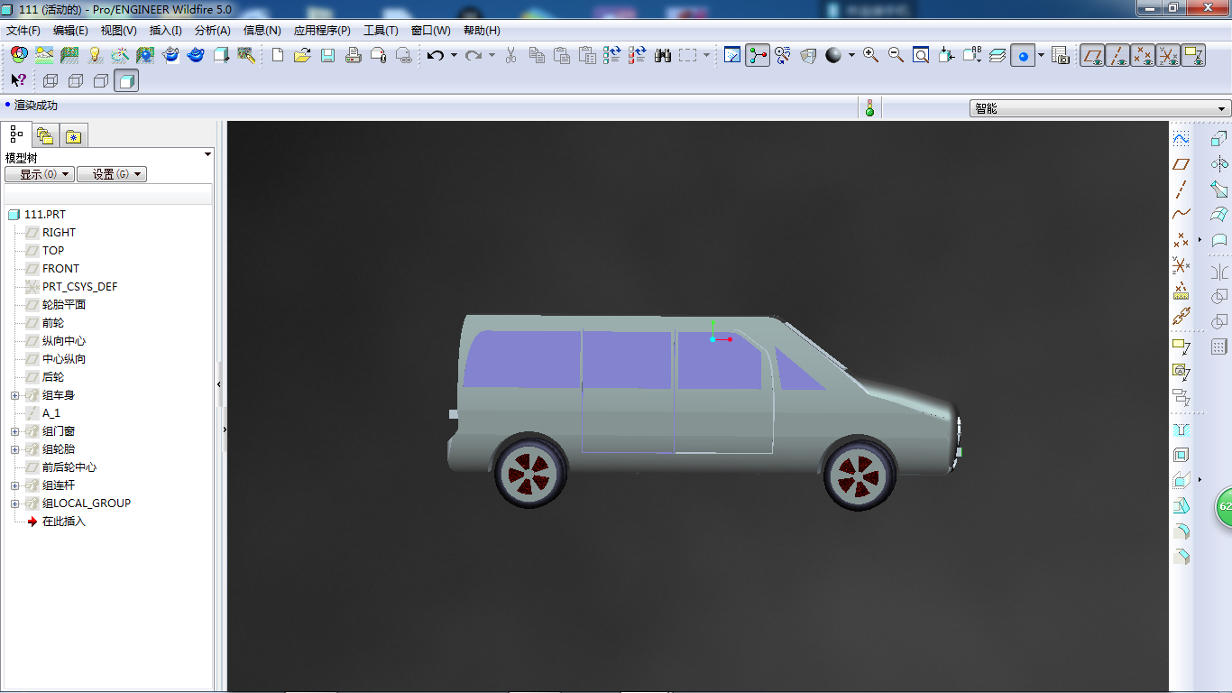Open the 工具(T) menu

click(x=381, y=31)
